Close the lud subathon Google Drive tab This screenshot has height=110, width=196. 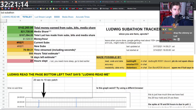[72, 2]
